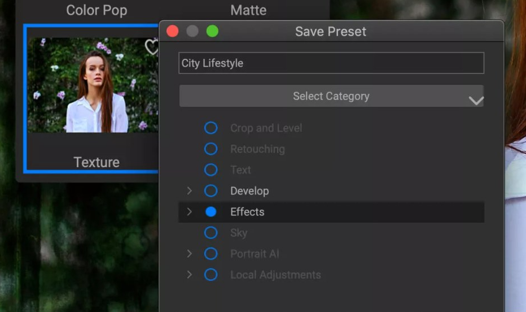Click the 'Crop and Level' label

pos(266,128)
